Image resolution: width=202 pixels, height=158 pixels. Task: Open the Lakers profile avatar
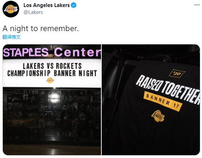coord(11,9)
